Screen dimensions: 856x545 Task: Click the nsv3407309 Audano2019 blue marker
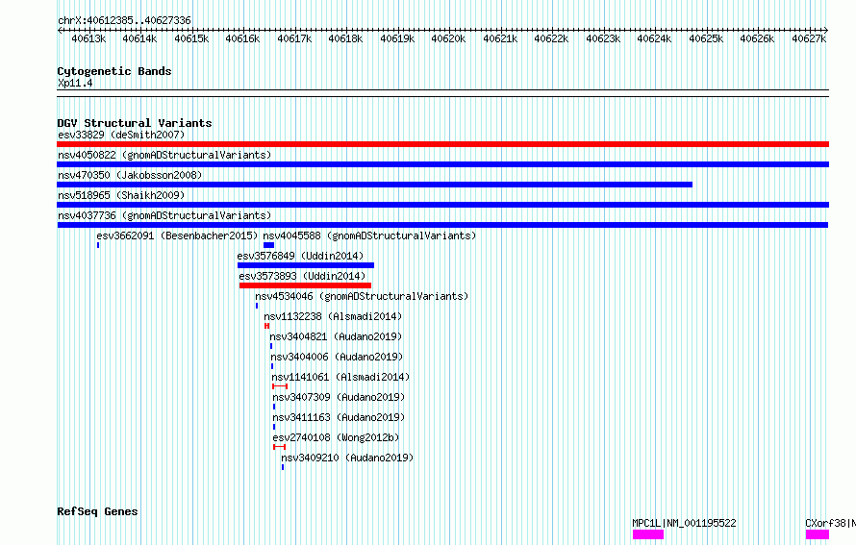click(x=274, y=407)
